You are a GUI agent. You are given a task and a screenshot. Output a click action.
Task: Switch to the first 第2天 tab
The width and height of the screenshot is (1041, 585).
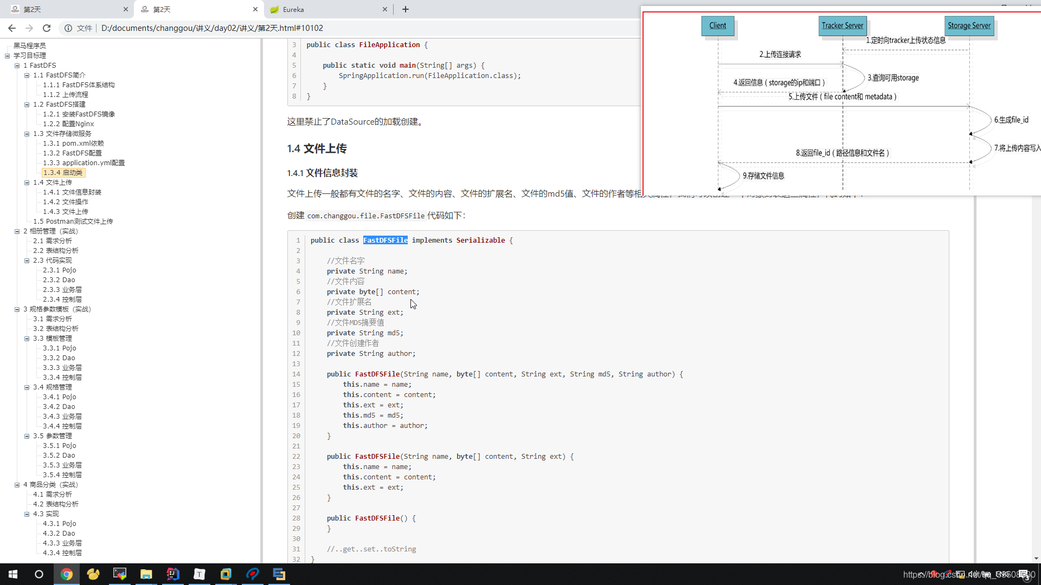(69, 9)
